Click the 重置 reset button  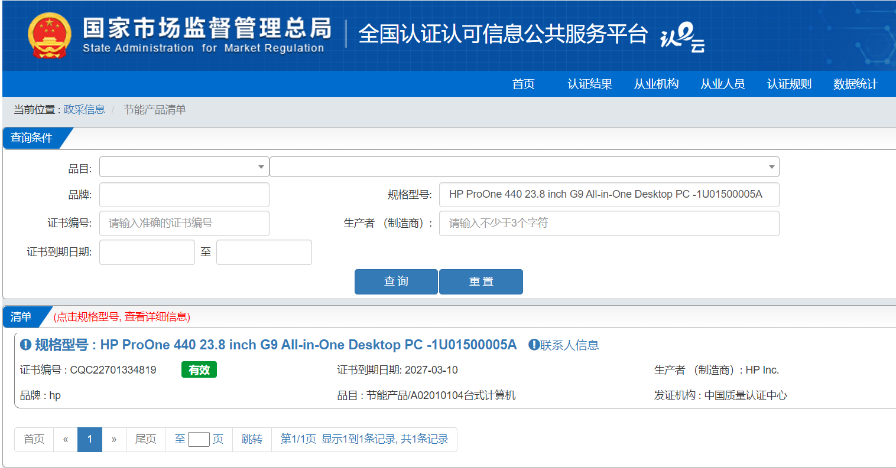point(481,282)
